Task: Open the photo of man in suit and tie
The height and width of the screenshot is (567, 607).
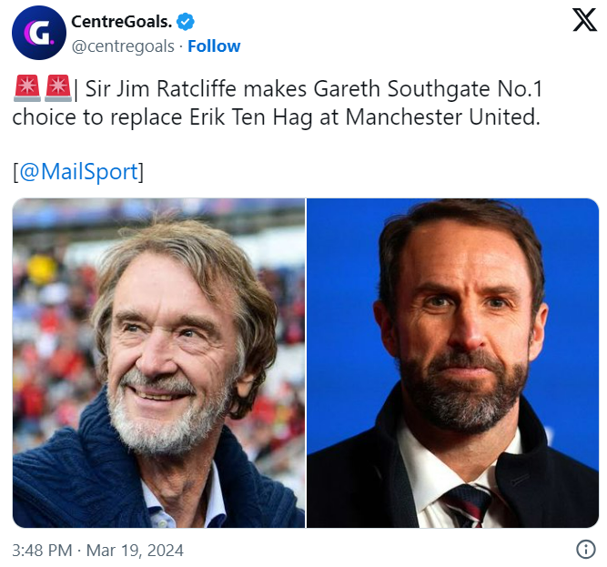Action: coord(453,363)
